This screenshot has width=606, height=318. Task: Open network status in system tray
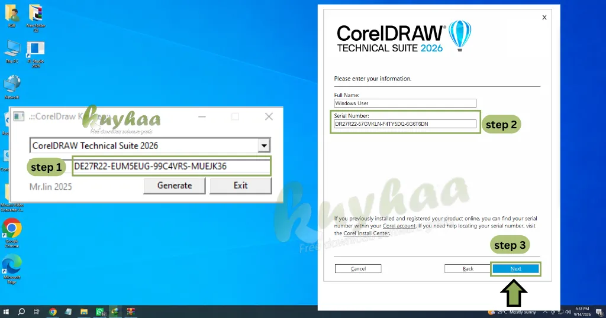(560, 312)
